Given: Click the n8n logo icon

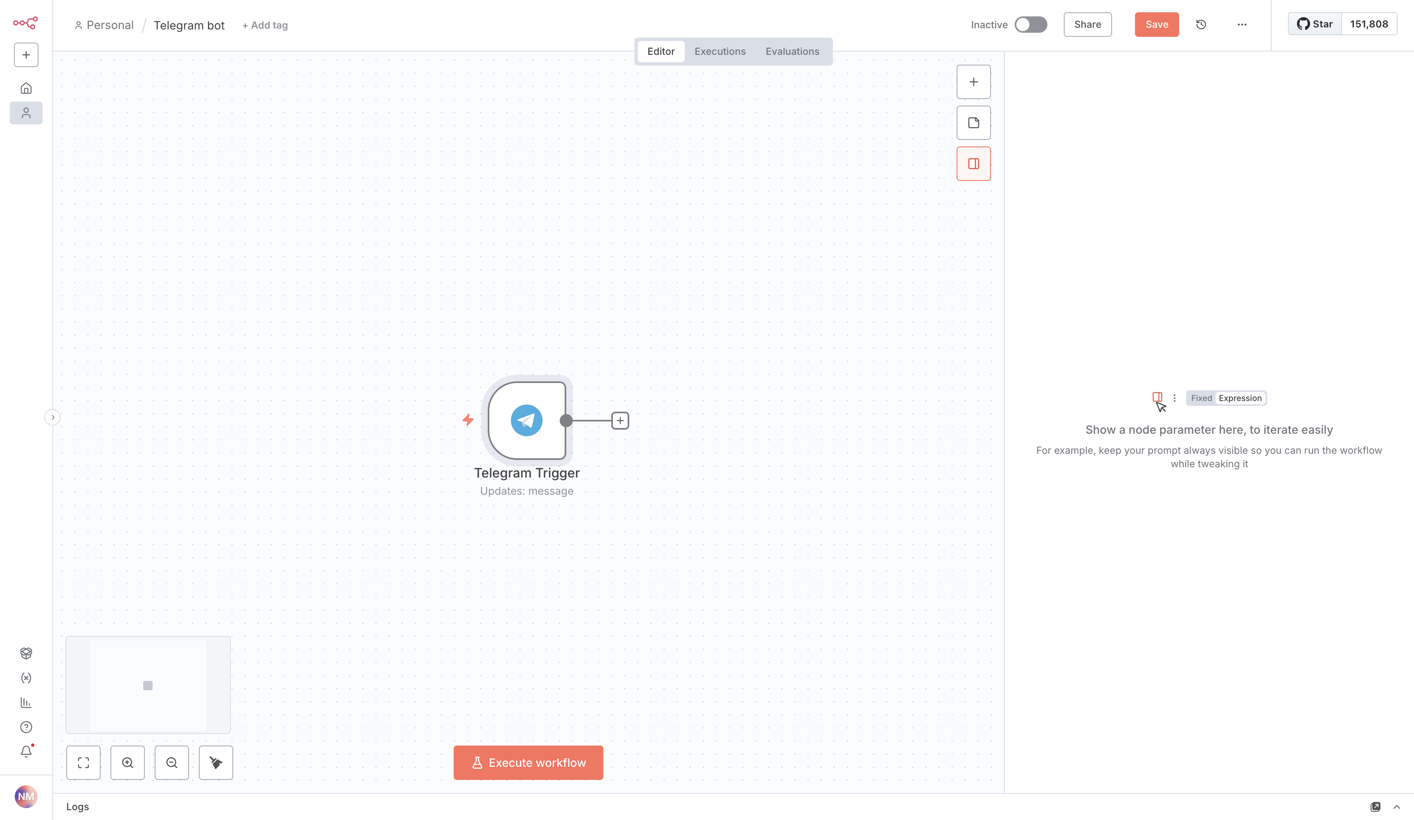Looking at the screenshot, I should pyautogui.click(x=26, y=23).
